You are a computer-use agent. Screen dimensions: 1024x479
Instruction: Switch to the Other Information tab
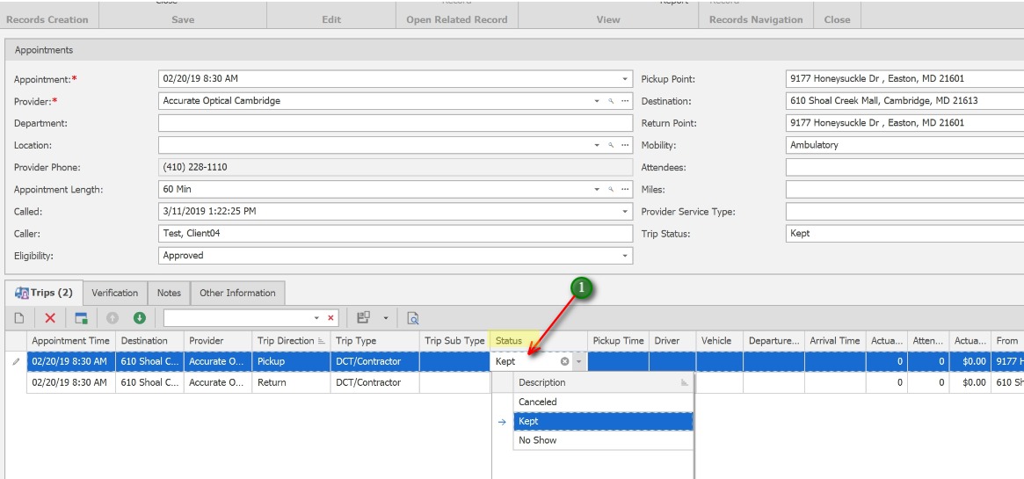(x=237, y=293)
